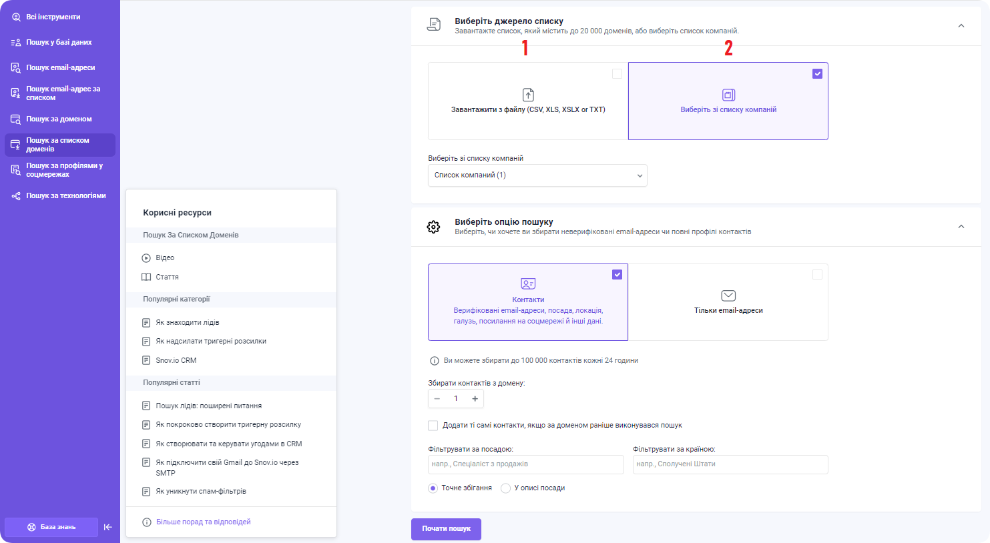The width and height of the screenshot is (990, 543).
Task: Click the book icon next to Стаття
Action: [146, 277]
